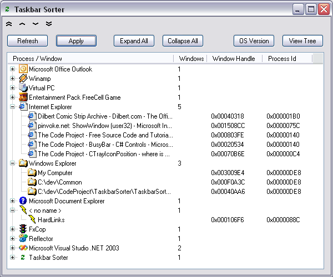
Task: Click the IE icon beside CTrayIconPosition row
Action: 32,153
